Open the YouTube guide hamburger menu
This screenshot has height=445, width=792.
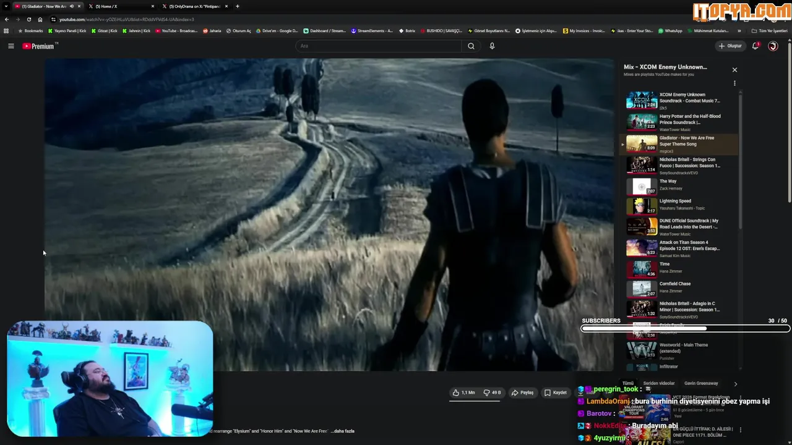click(x=11, y=46)
